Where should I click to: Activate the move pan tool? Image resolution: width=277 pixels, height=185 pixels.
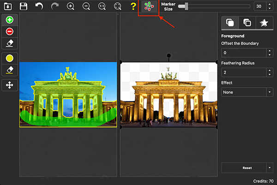coord(10,85)
